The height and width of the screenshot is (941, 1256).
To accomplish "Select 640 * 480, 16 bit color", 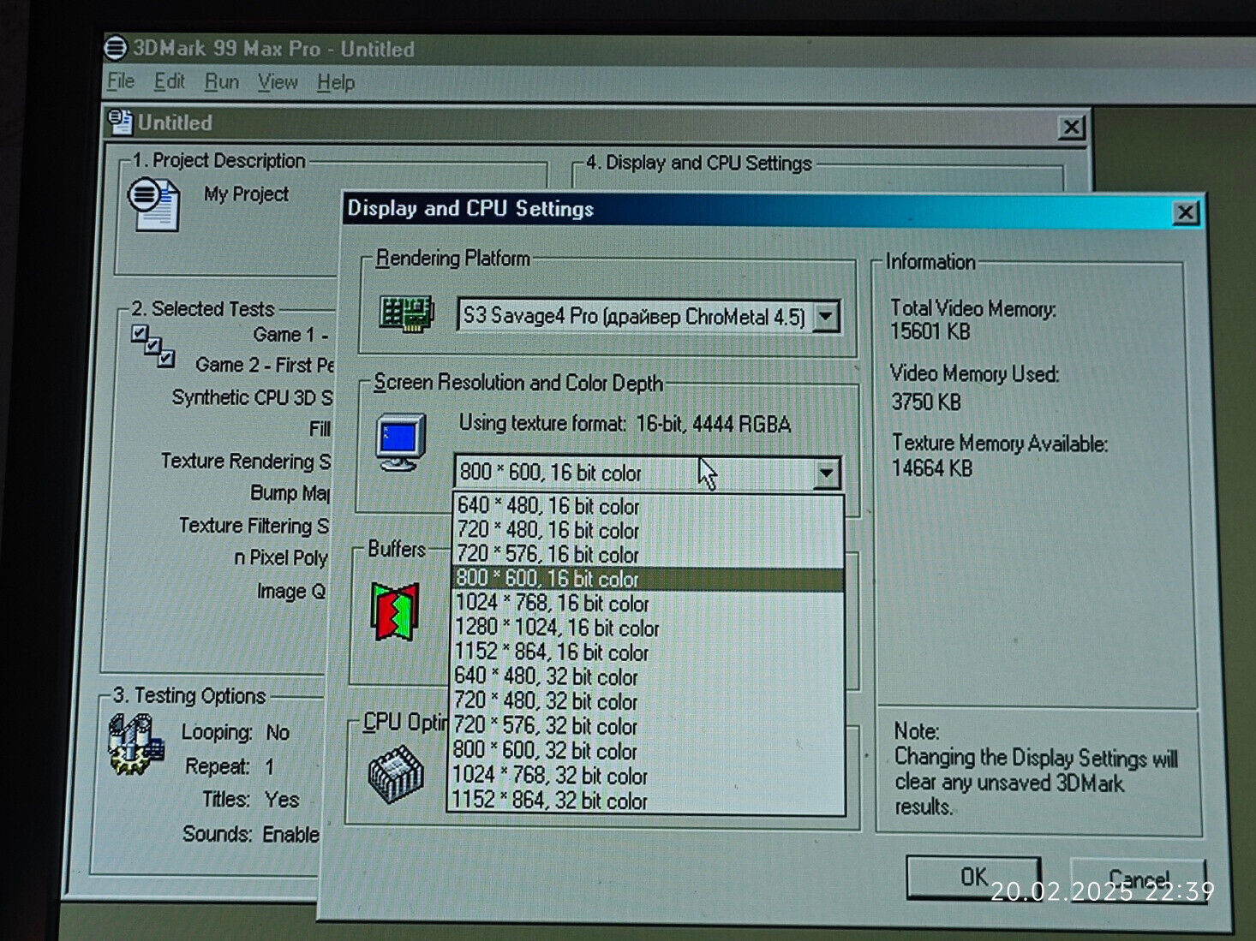I will [648, 506].
